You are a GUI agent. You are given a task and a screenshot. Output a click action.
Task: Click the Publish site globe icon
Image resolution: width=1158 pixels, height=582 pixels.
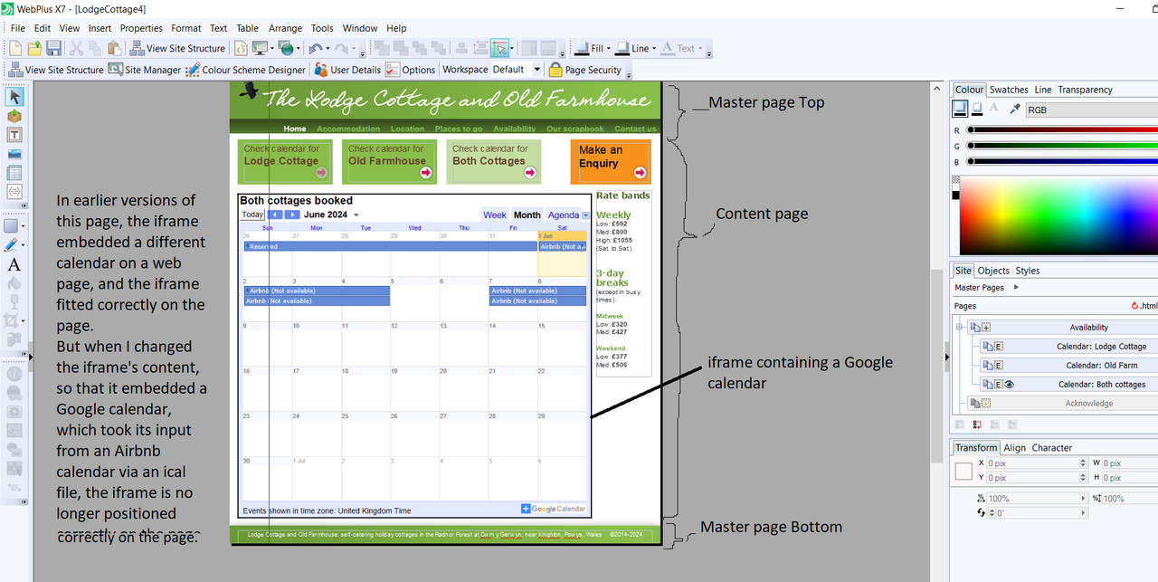point(286,48)
